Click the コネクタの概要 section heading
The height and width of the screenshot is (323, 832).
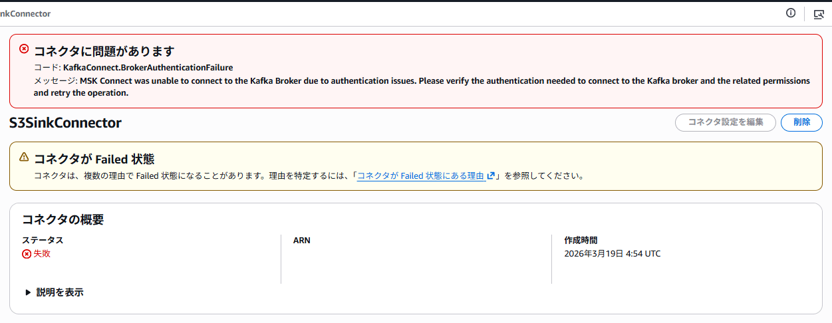[x=63, y=219]
